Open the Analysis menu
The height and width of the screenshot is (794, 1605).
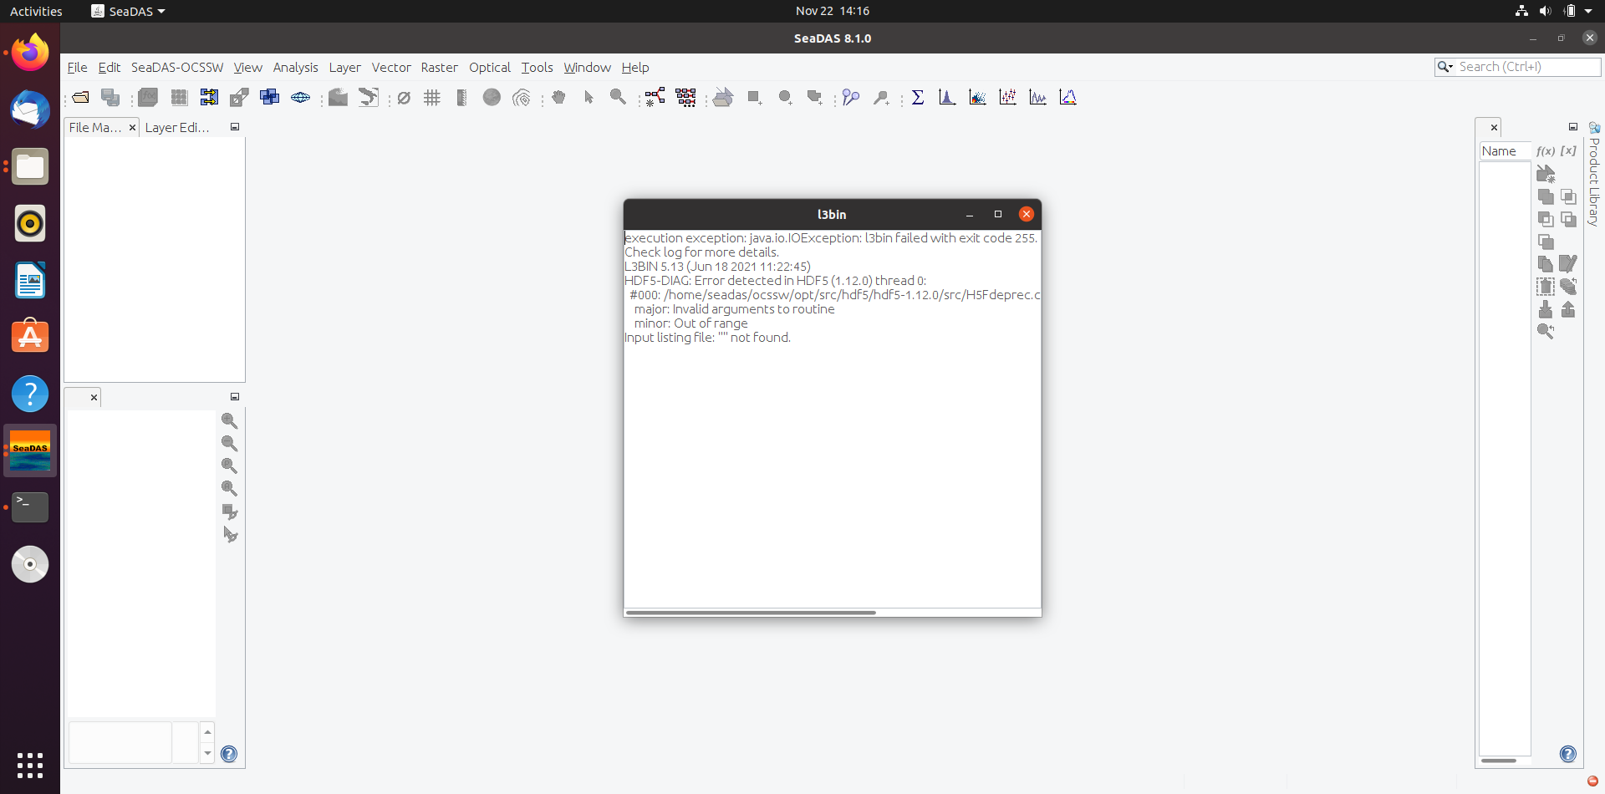pyautogui.click(x=295, y=67)
